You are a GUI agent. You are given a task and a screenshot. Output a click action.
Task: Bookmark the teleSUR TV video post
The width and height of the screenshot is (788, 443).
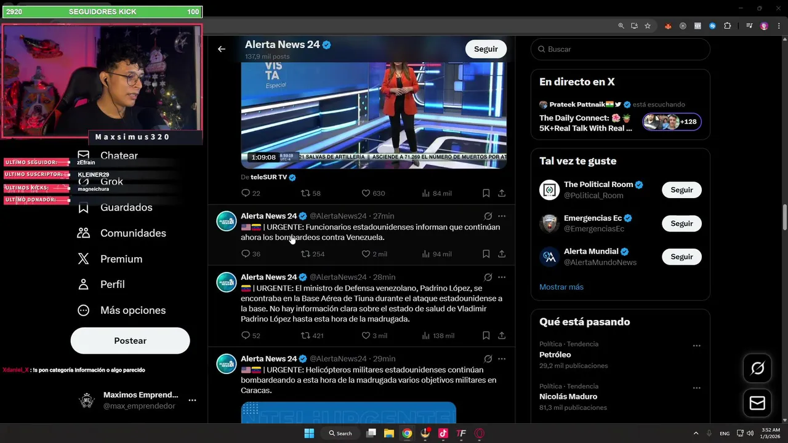point(486,193)
